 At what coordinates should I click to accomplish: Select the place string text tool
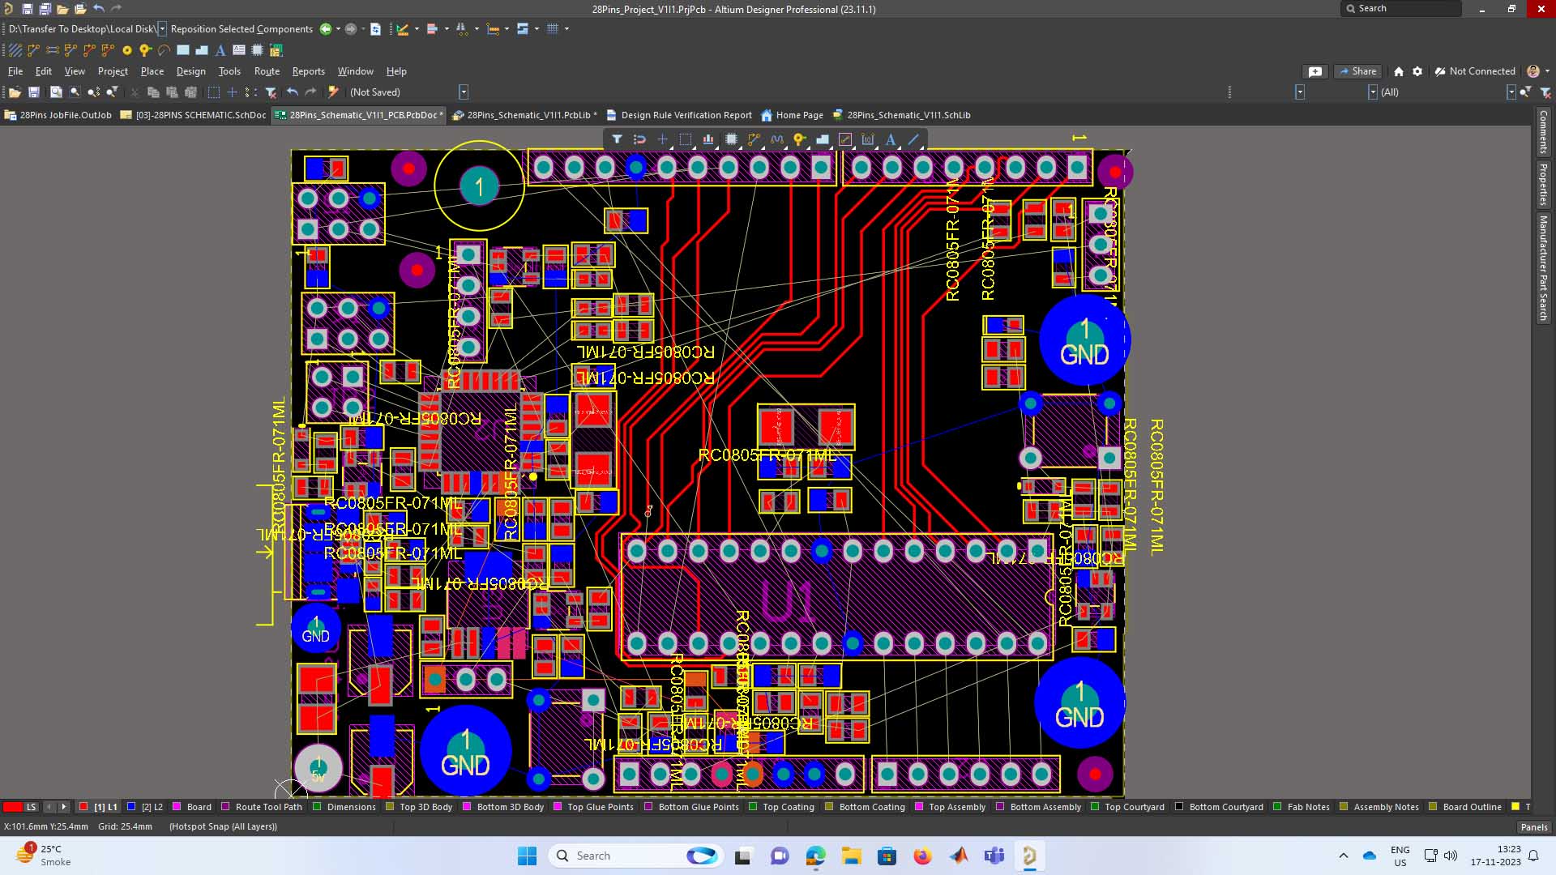pos(891,139)
